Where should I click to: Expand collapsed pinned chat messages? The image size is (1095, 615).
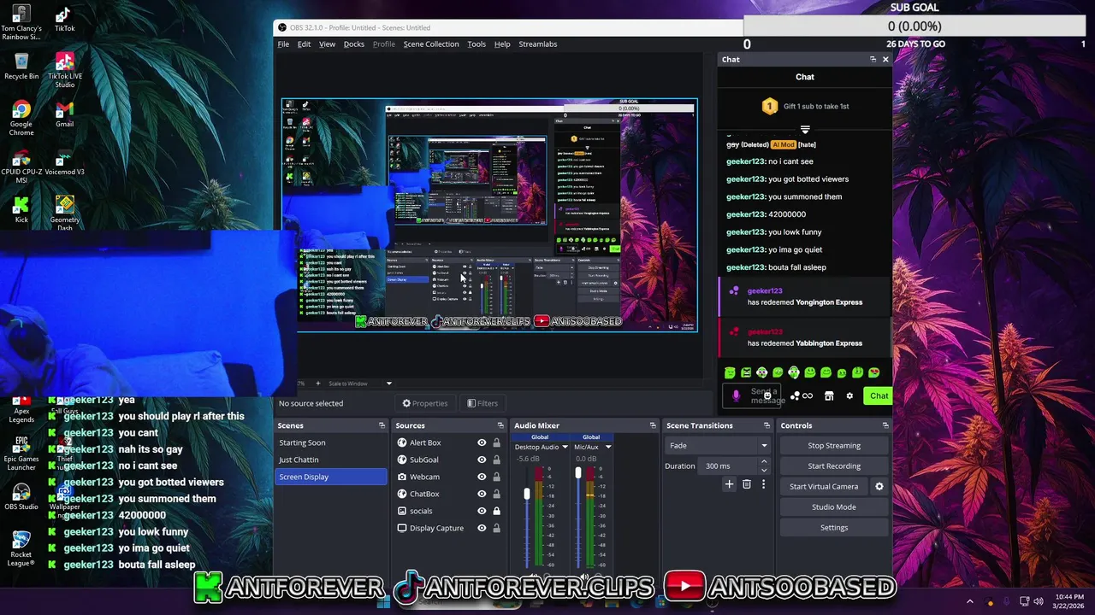tap(805, 130)
